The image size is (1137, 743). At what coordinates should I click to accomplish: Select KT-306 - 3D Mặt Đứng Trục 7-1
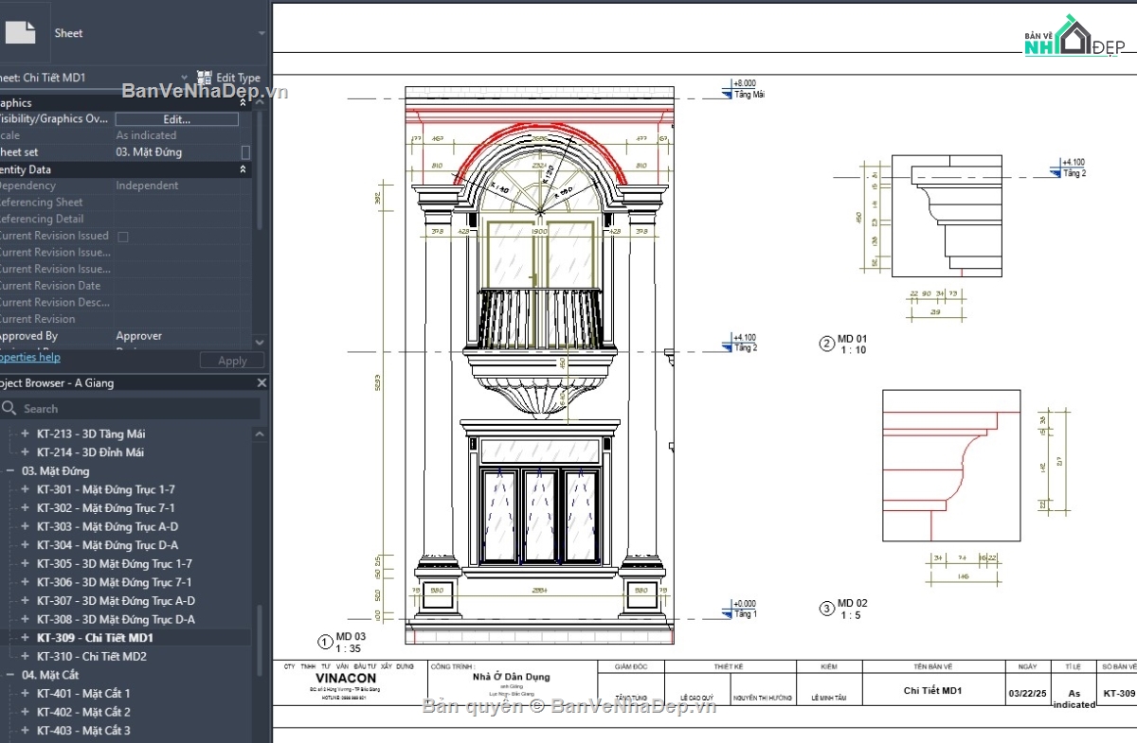click(114, 582)
